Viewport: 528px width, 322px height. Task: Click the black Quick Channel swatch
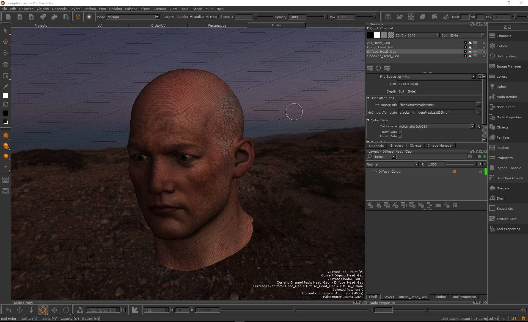pos(370,35)
